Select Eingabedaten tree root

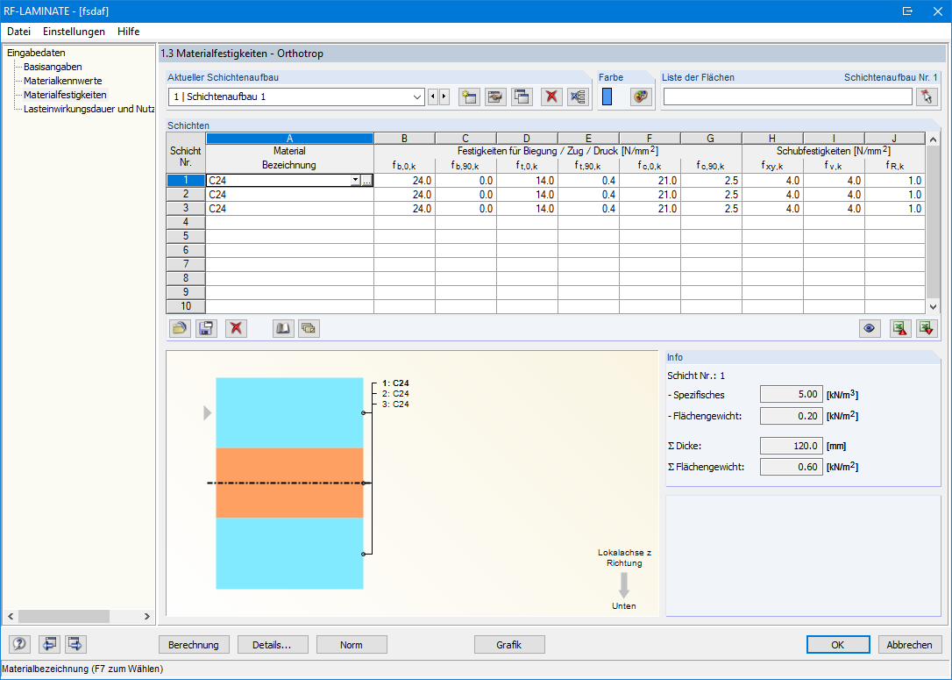pyautogui.click(x=37, y=53)
